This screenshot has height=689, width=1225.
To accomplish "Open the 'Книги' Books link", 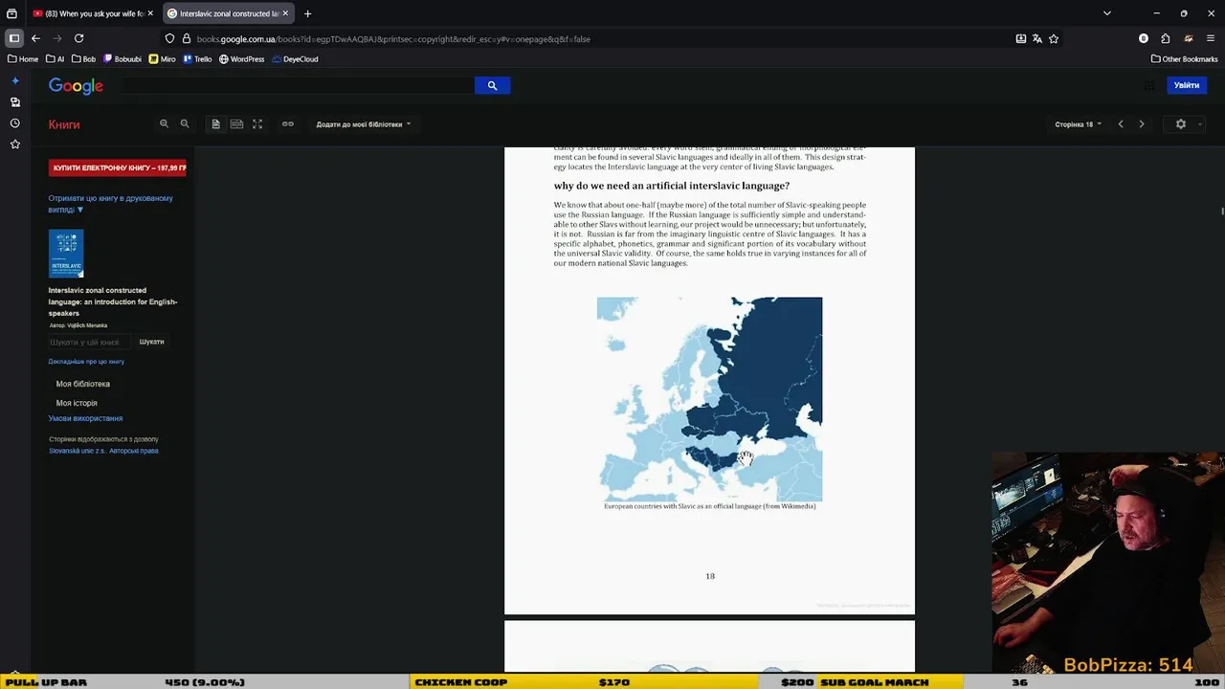I will 64,124.
